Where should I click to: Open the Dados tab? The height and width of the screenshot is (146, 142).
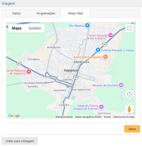point(16,13)
